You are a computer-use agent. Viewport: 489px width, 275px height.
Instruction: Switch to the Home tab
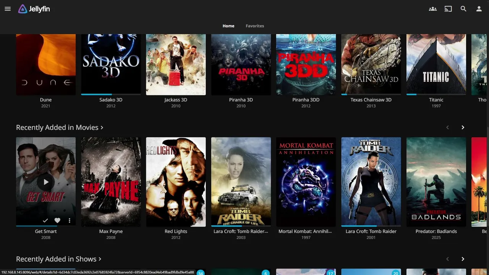[228, 26]
